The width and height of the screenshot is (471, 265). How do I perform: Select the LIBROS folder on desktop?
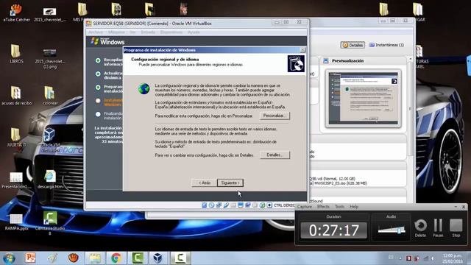click(16, 54)
